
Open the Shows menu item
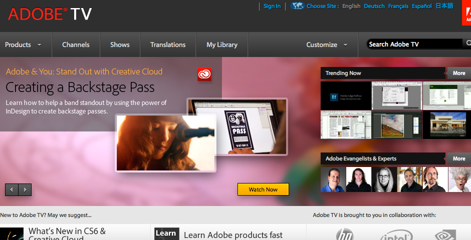click(x=120, y=44)
